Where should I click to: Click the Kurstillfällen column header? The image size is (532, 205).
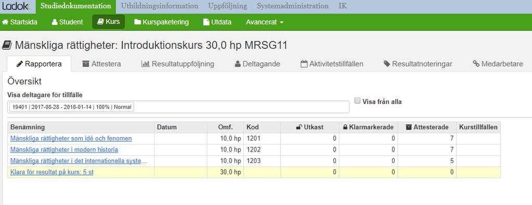[478, 127]
